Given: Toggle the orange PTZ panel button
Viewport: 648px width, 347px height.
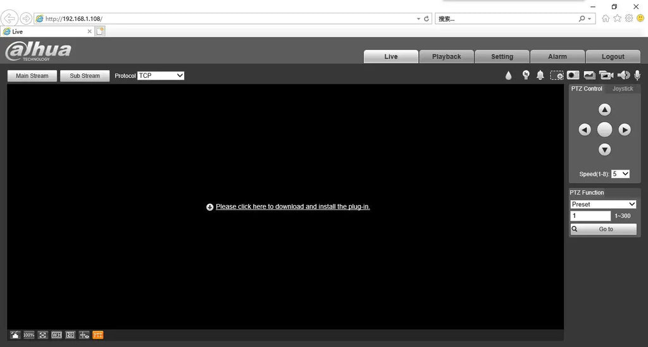Looking at the screenshot, I should pyautogui.click(x=97, y=335).
